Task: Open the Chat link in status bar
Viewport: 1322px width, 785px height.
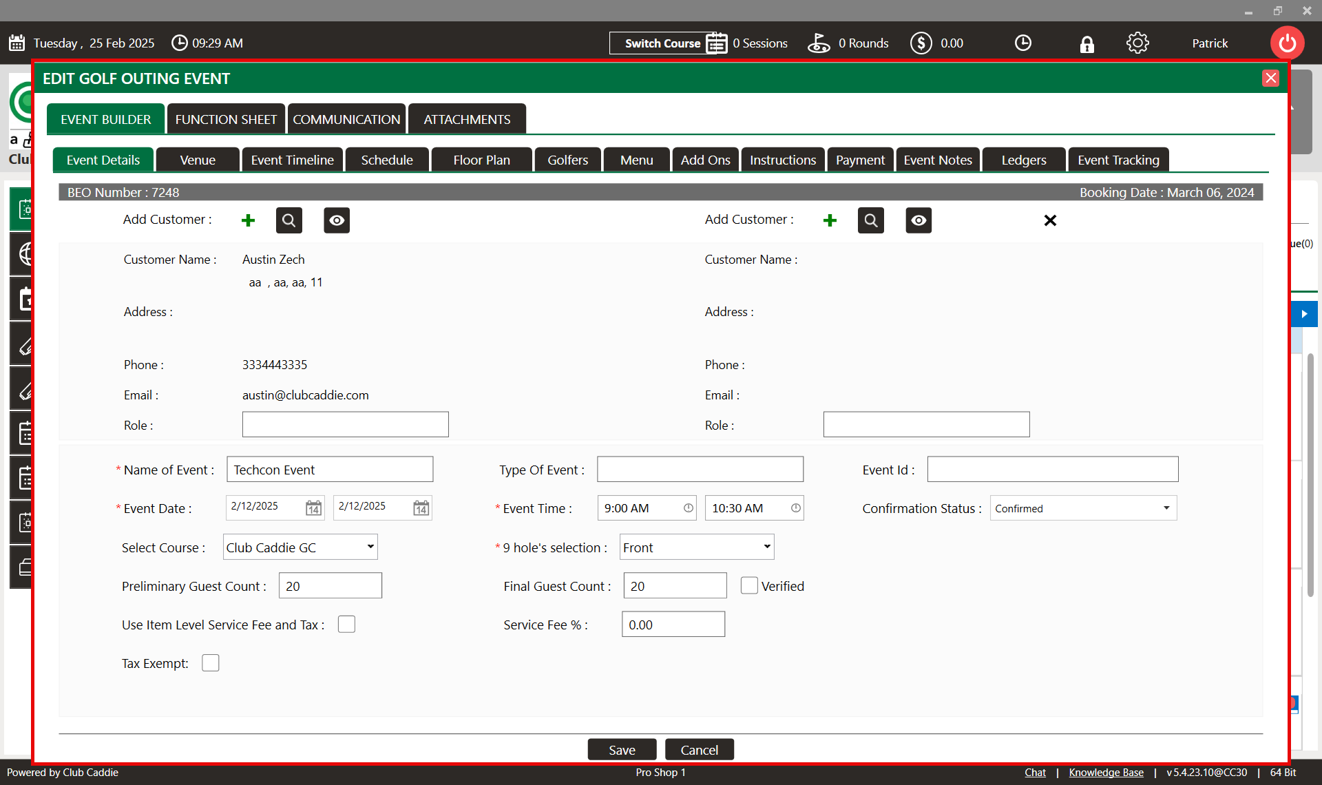Action: click(1035, 773)
